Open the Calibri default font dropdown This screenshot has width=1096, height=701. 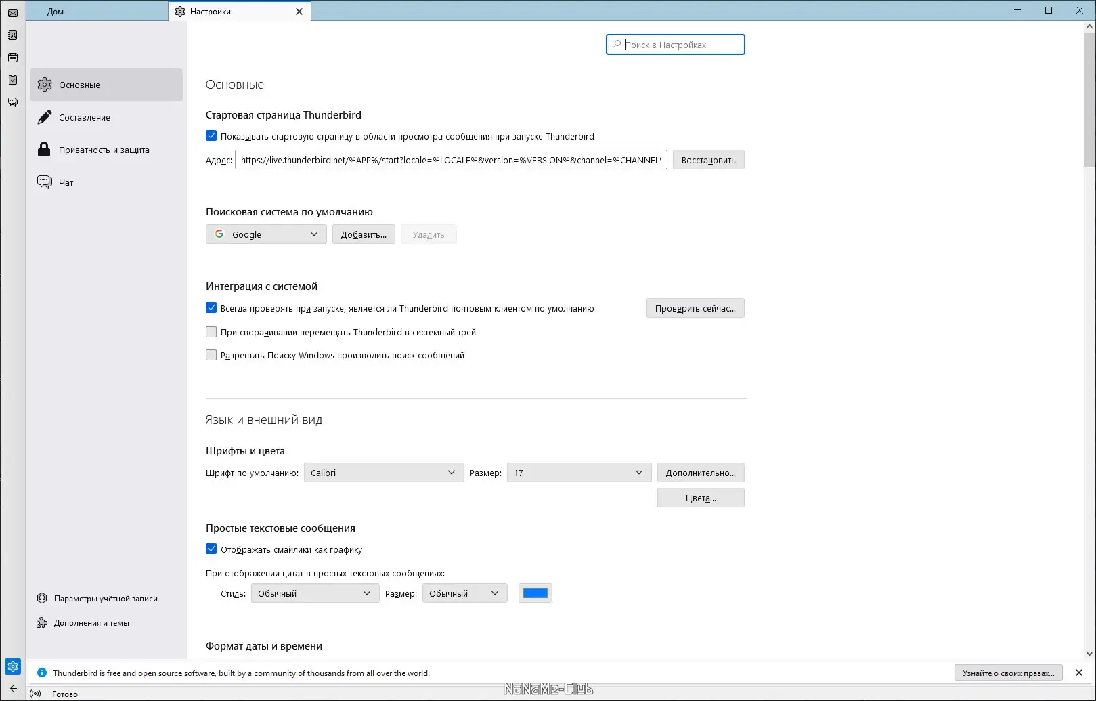(x=384, y=473)
